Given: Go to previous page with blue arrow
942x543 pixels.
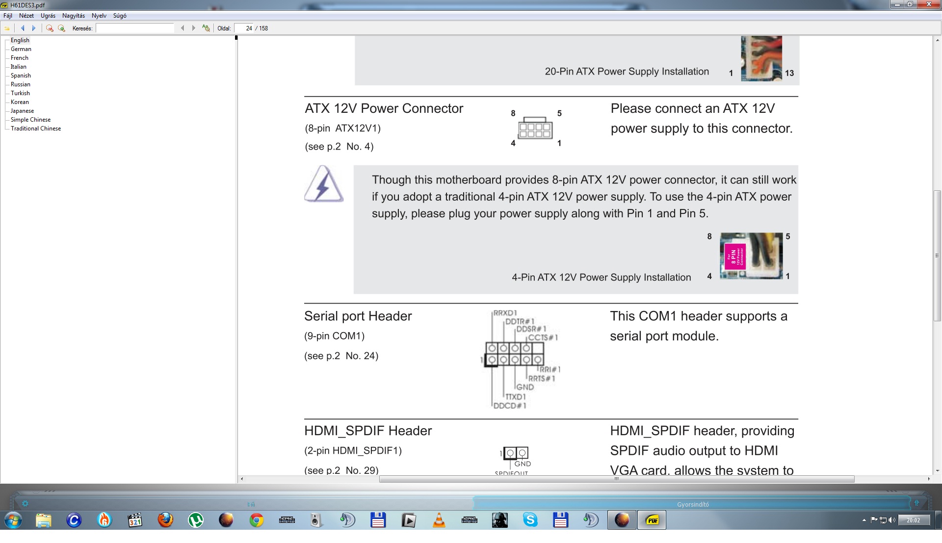Looking at the screenshot, I should (x=23, y=28).
